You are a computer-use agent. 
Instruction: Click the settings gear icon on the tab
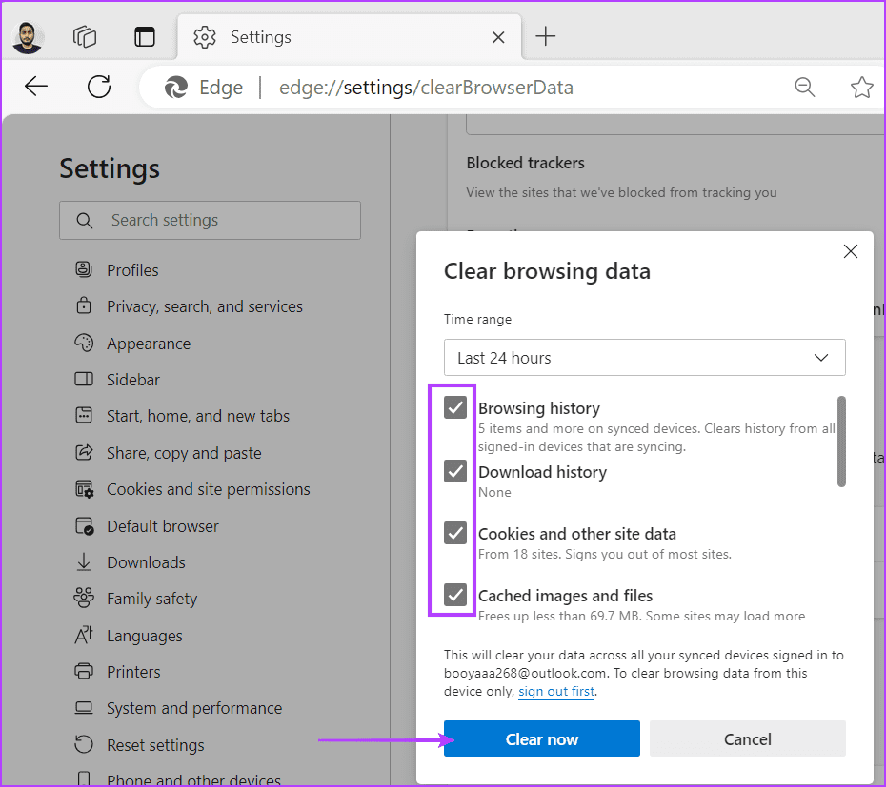[205, 37]
